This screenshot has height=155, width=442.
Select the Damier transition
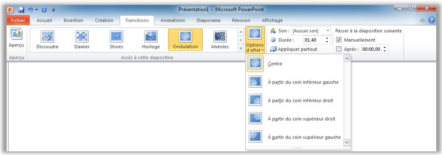tap(82, 40)
